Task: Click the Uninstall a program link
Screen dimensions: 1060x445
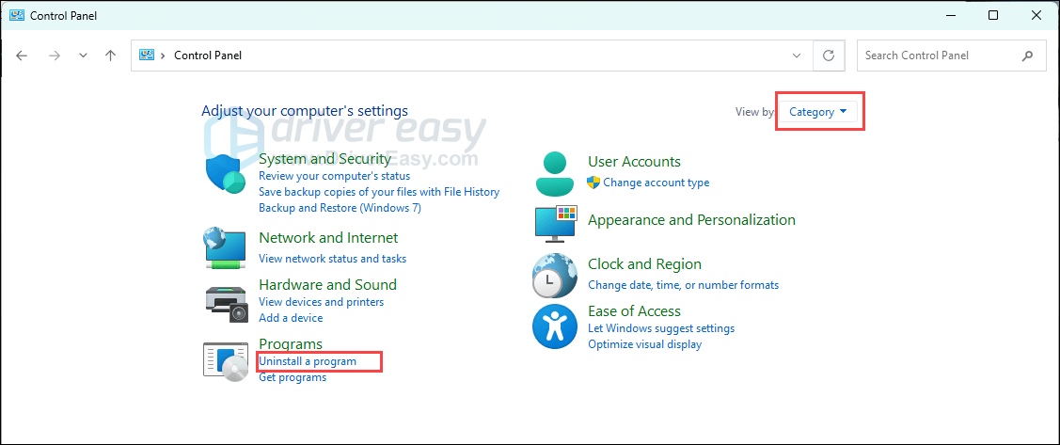Action: 308,361
